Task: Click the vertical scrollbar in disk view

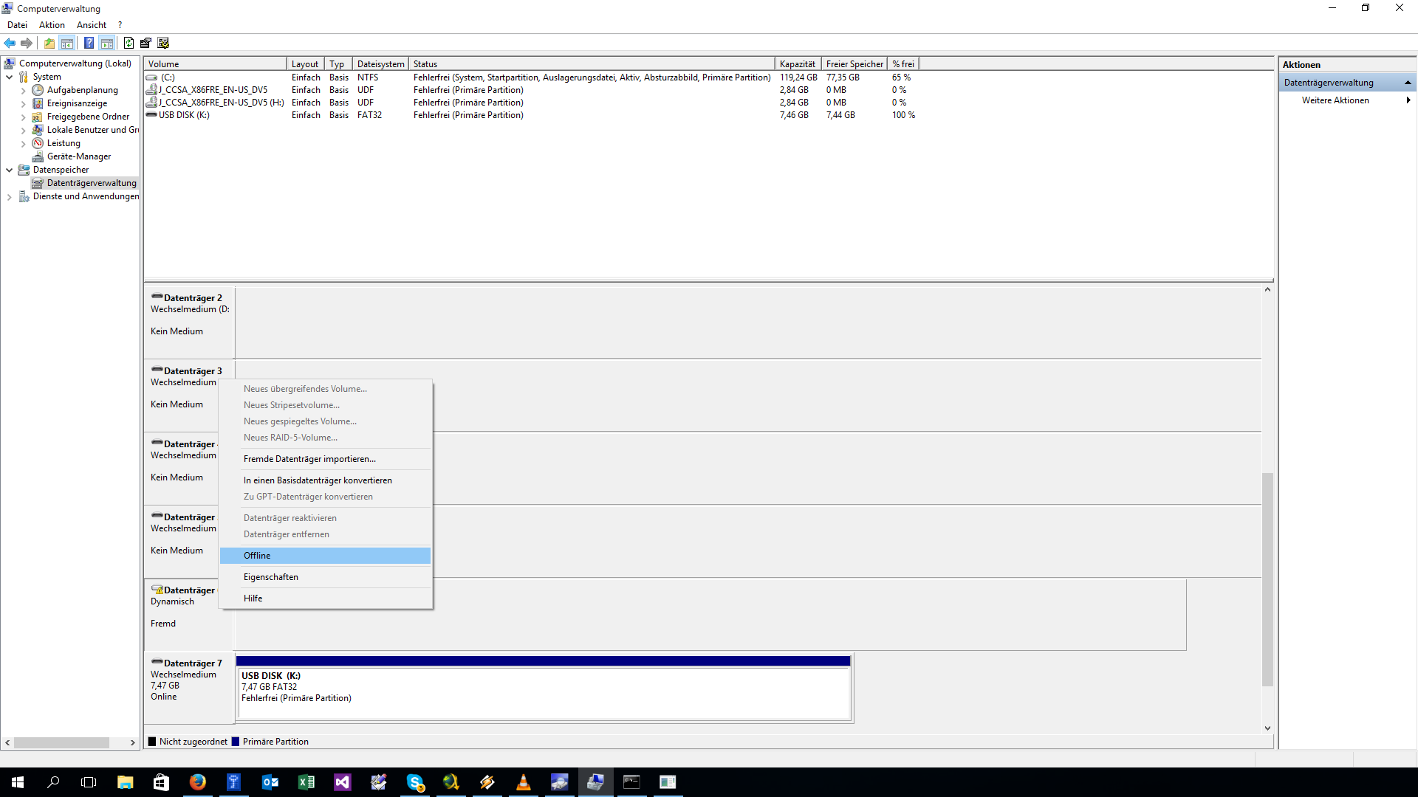Action: [1267, 579]
